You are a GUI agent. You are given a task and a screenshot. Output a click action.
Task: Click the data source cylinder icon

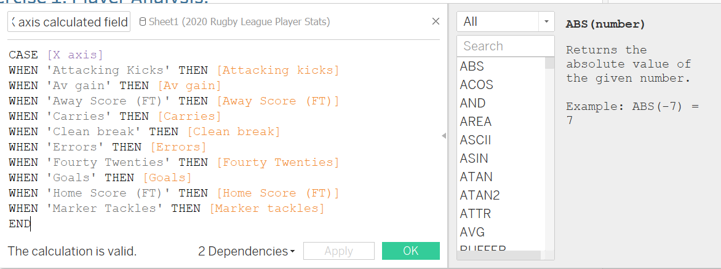[143, 22]
